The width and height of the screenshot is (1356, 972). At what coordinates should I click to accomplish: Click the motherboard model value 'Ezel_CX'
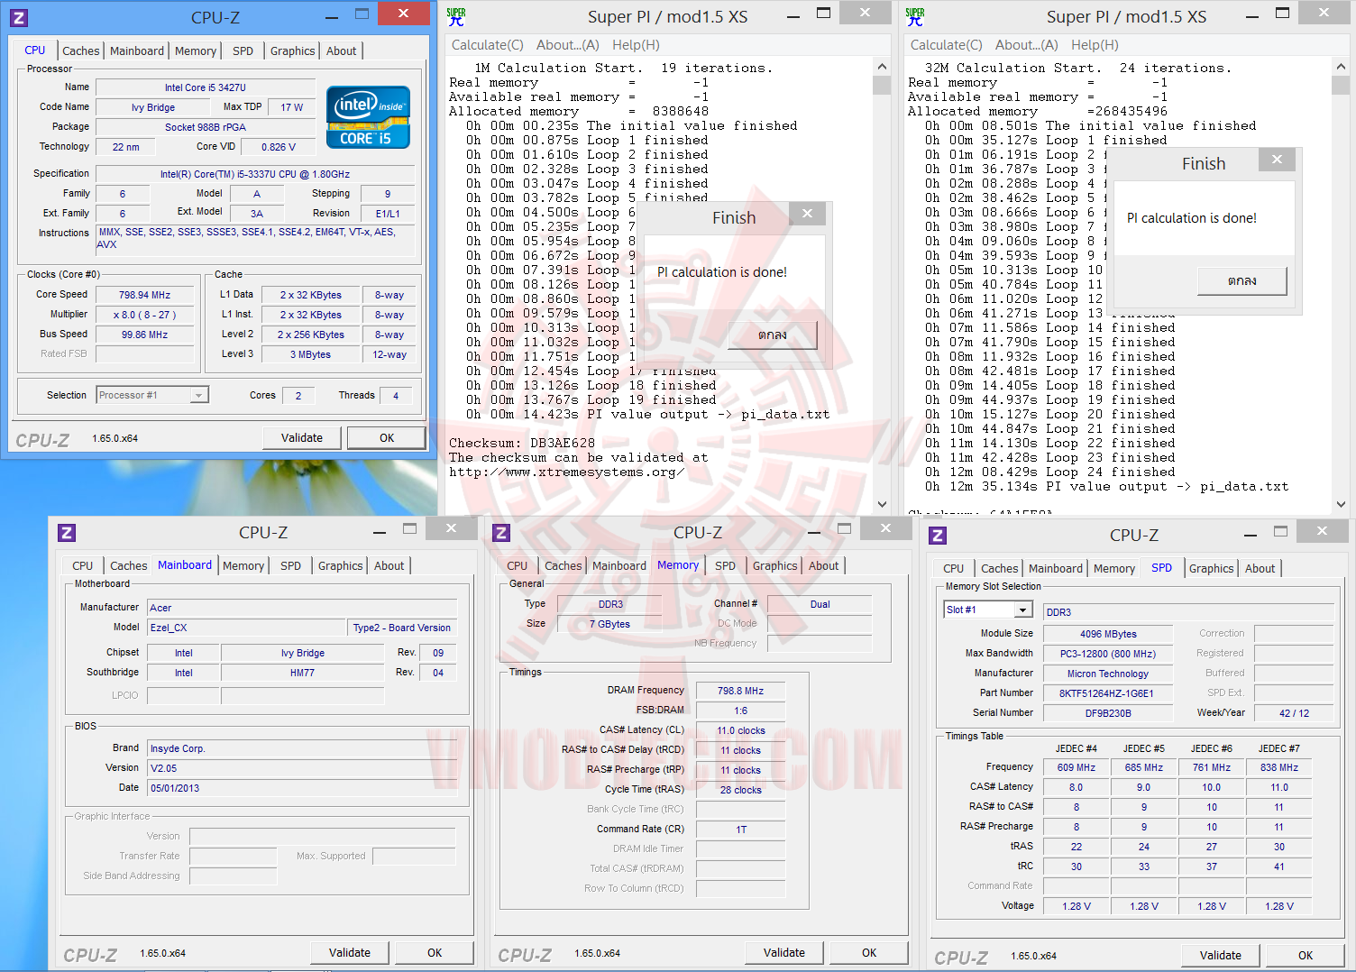[x=246, y=628]
